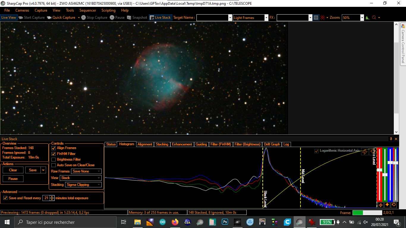Click the Windows taskbar search box

[x=65, y=222]
